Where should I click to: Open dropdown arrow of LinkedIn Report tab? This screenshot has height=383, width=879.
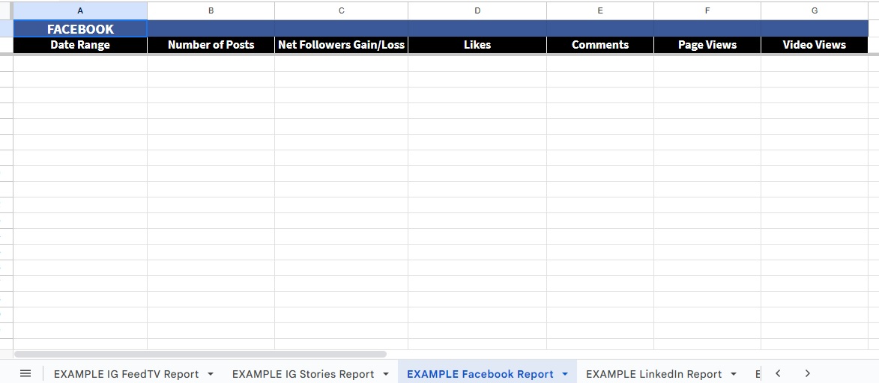(x=733, y=374)
